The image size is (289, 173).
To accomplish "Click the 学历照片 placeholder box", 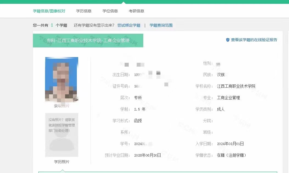I will (x=62, y=135).
